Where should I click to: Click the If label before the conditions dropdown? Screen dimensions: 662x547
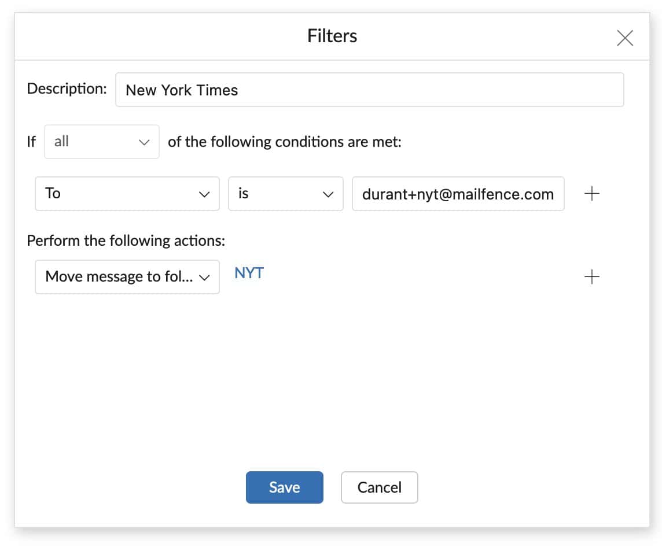pyautogui.click(x=31, y=142)
